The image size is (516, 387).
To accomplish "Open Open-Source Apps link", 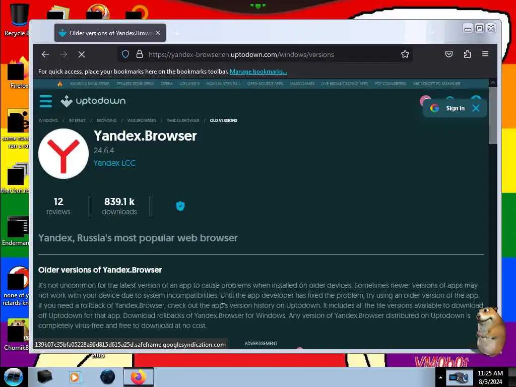I will tap(265, 84).
